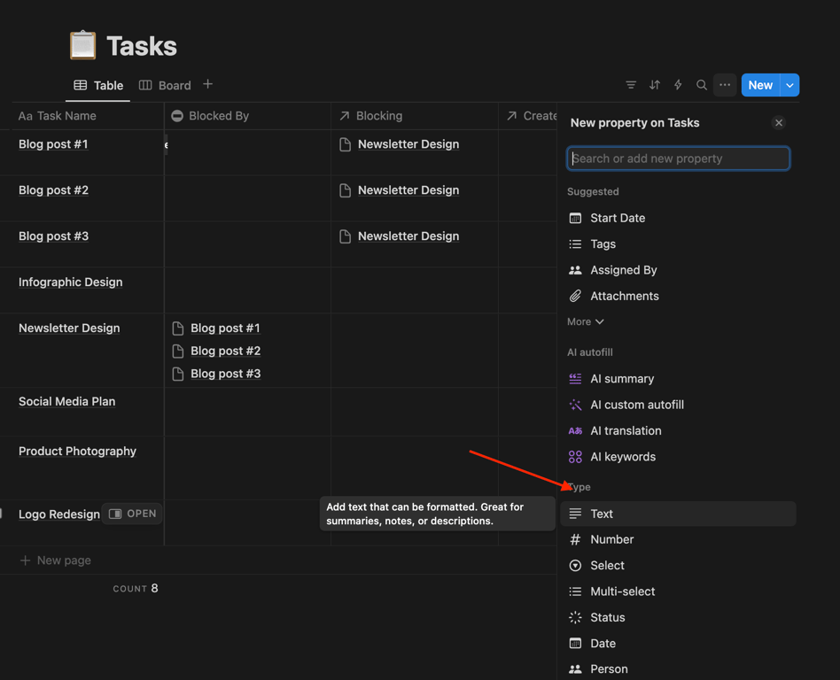Open the Blocked By column header
The width and height of the screenshot is (840, 680).
(x=218, y=116)
